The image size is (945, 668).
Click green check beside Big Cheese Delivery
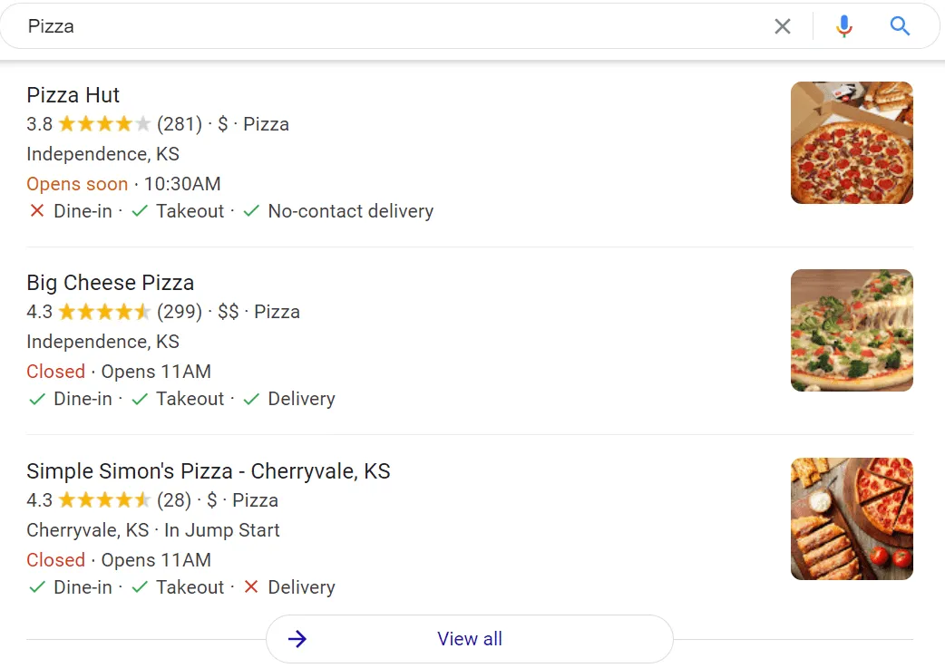(x=251, y=399)
